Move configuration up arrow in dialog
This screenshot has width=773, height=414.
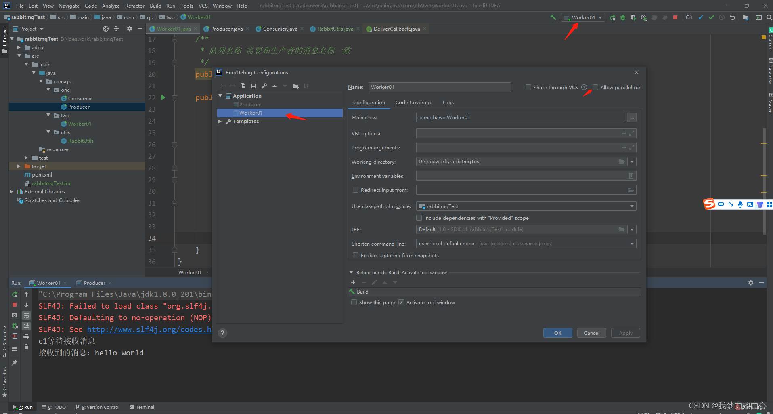[x=274, y=86]
